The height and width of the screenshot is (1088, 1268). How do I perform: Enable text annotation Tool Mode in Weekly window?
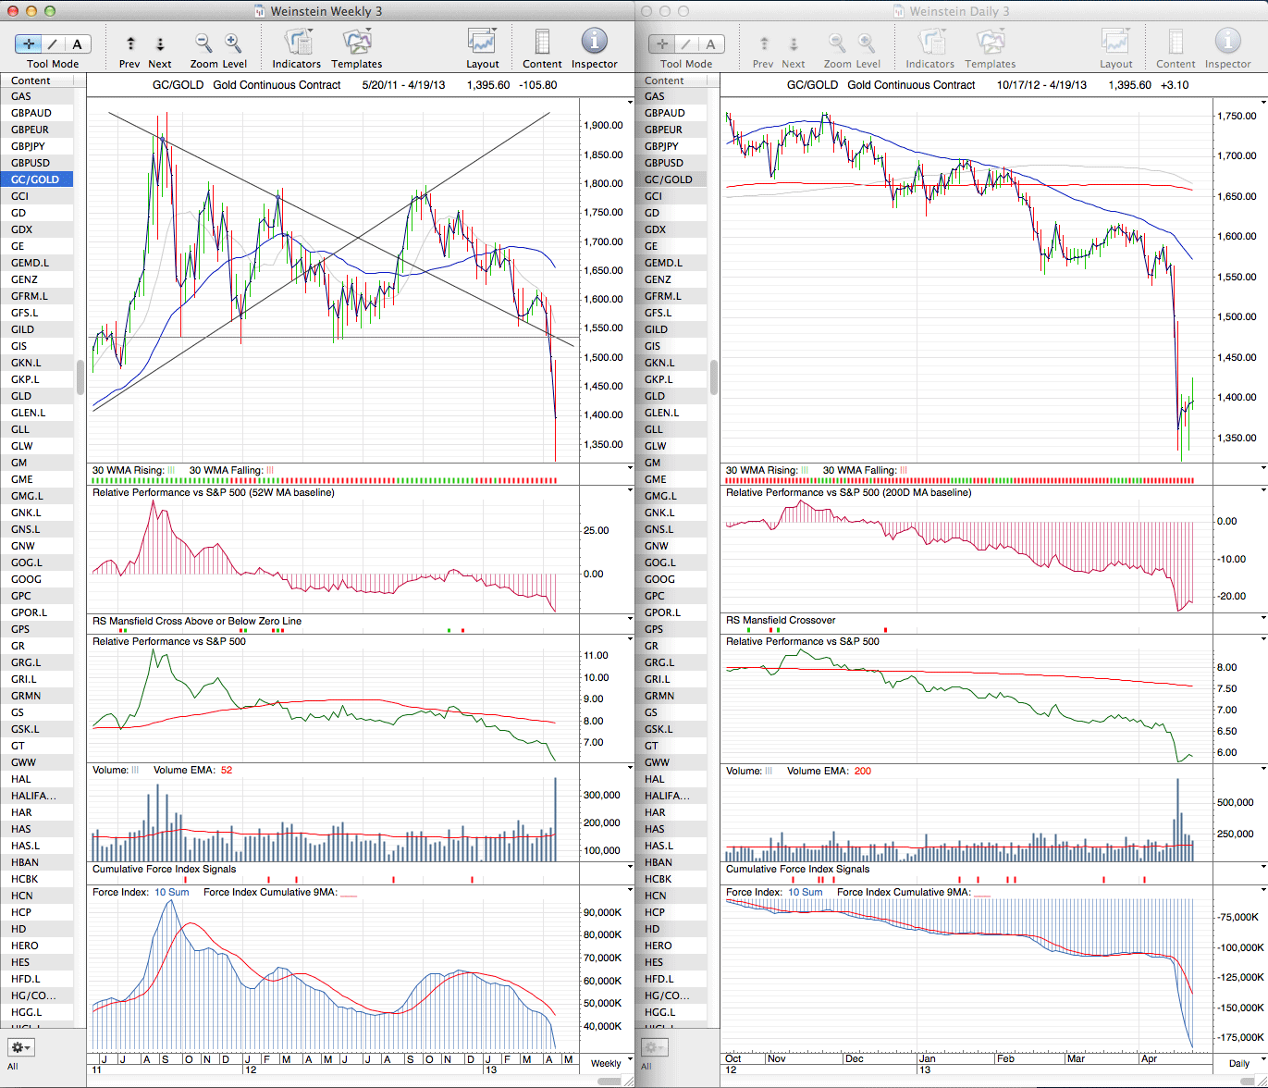77,43
